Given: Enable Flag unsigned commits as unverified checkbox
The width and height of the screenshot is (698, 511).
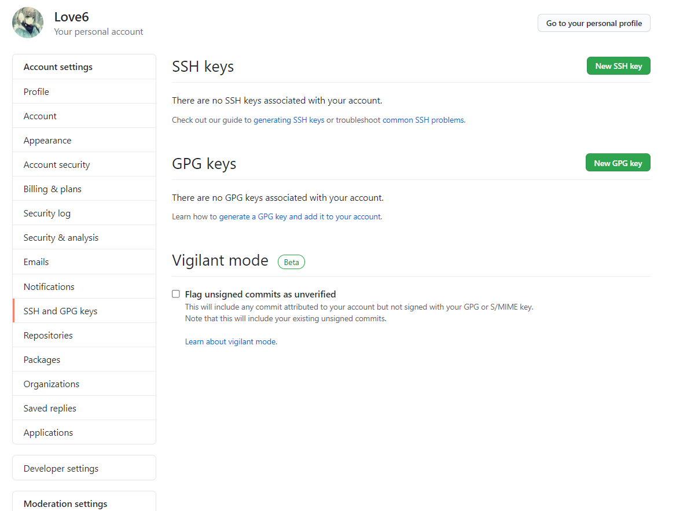Looking at the screenshot, I should pyautogui.click(x=176, y=294).
